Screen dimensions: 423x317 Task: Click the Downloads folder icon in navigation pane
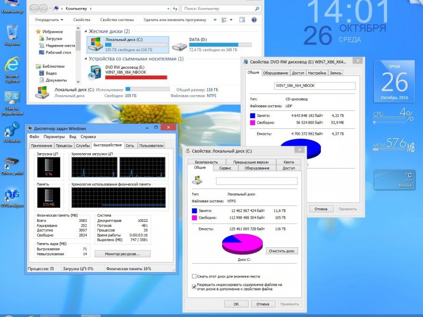pyautogui.click(x=42, y=39)
